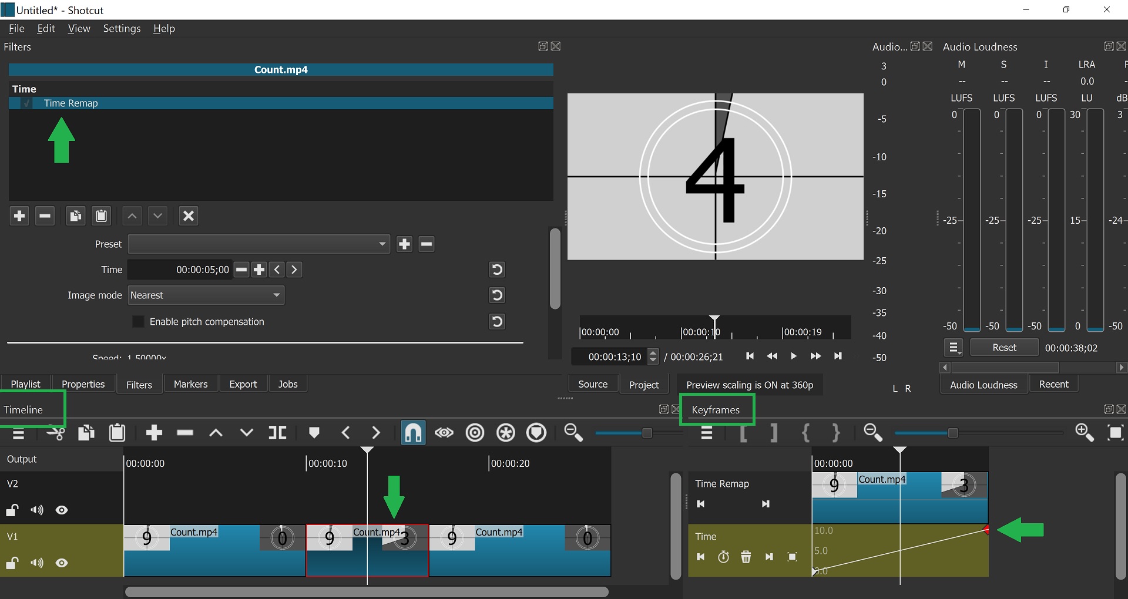Go to previous marker in timeline
This screenshot has height=599, width=1128.
point(345,433)
